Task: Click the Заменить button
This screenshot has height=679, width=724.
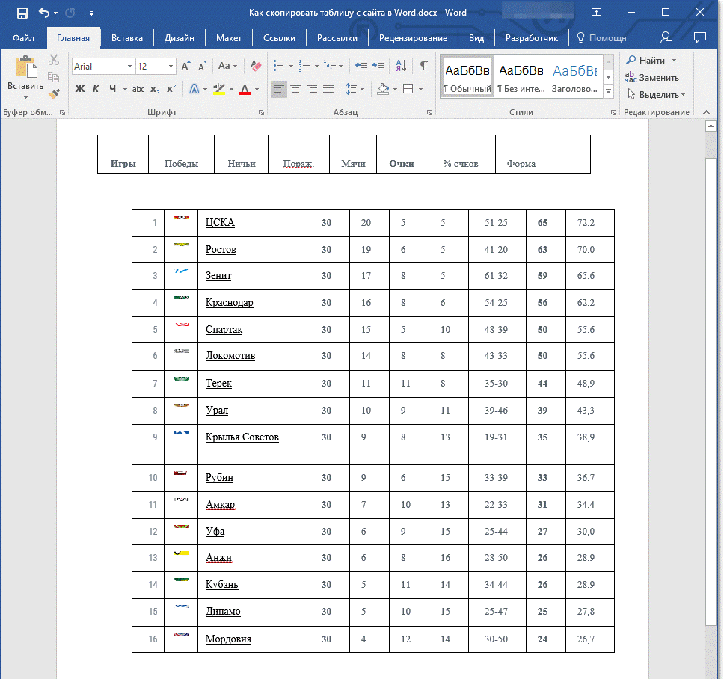Action: 653,78
